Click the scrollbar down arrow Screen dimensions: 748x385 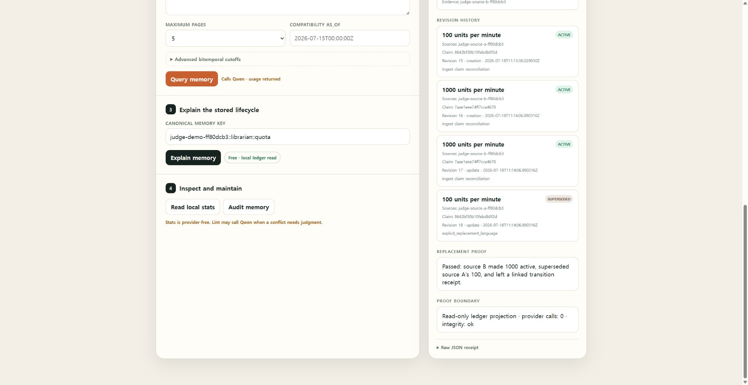[x=745, y=382]
